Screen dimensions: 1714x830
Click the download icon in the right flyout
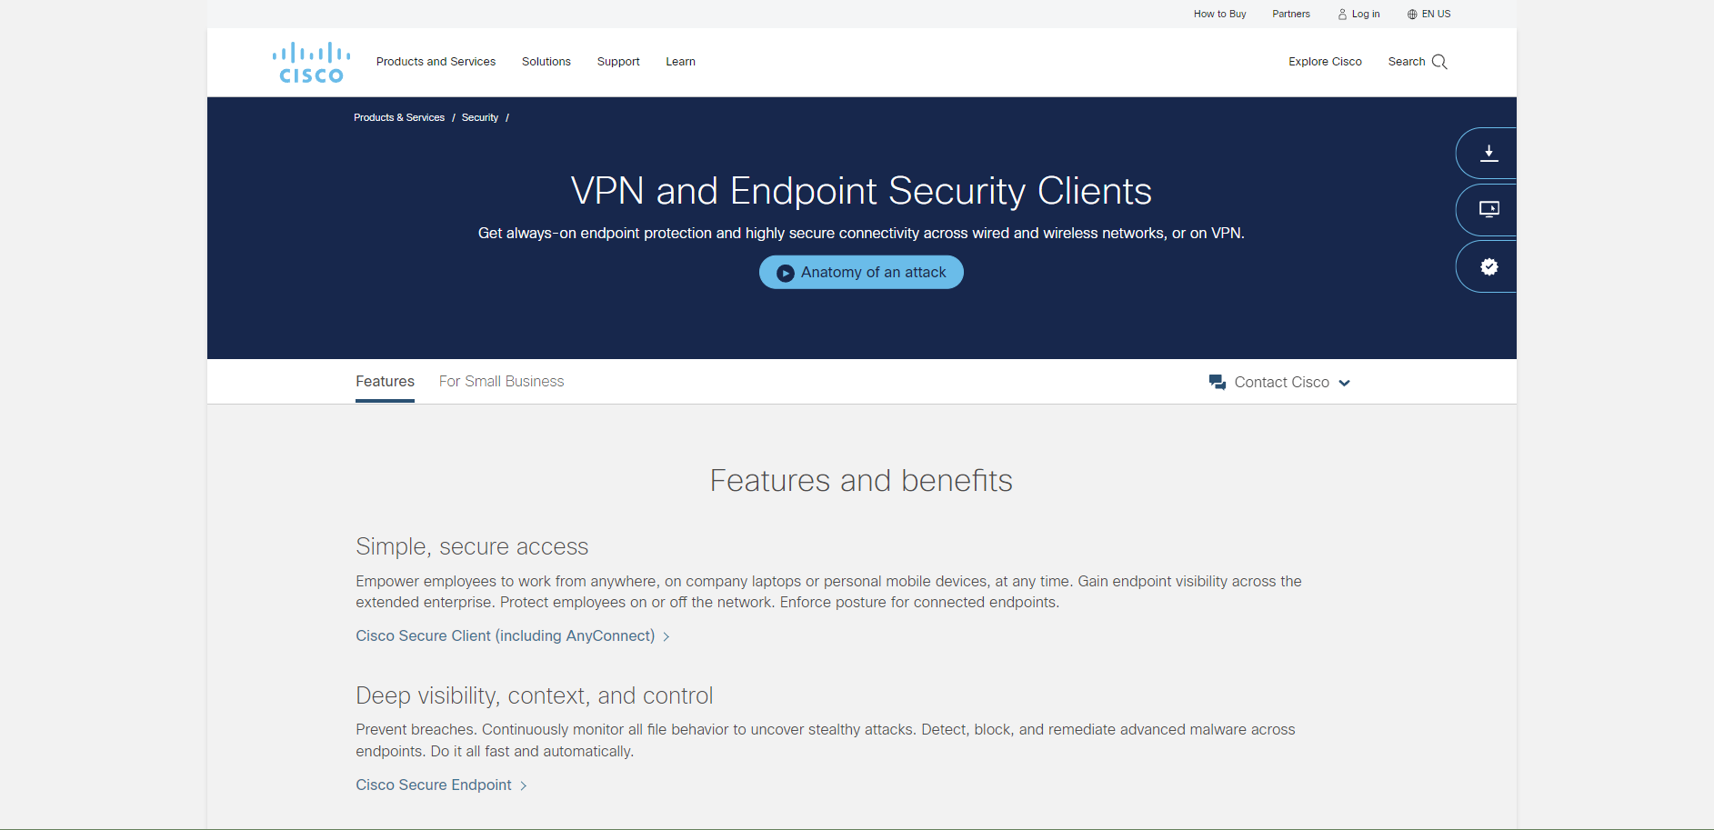pos(1488,153)
